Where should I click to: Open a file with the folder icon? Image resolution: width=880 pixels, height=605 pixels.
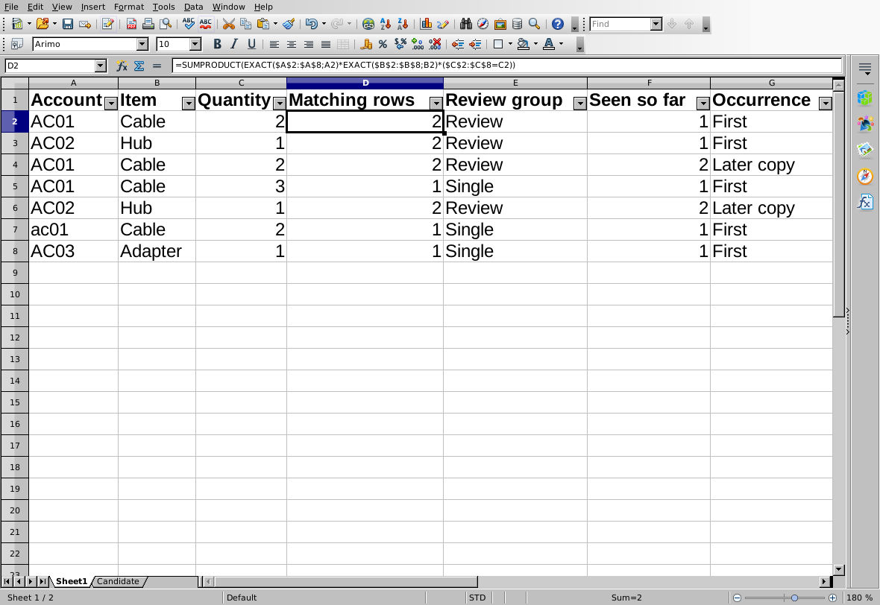(42, 24)
